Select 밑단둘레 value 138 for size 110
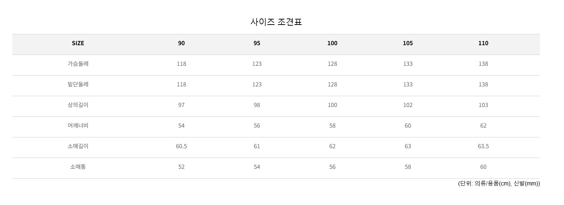 tap(483, 85)
